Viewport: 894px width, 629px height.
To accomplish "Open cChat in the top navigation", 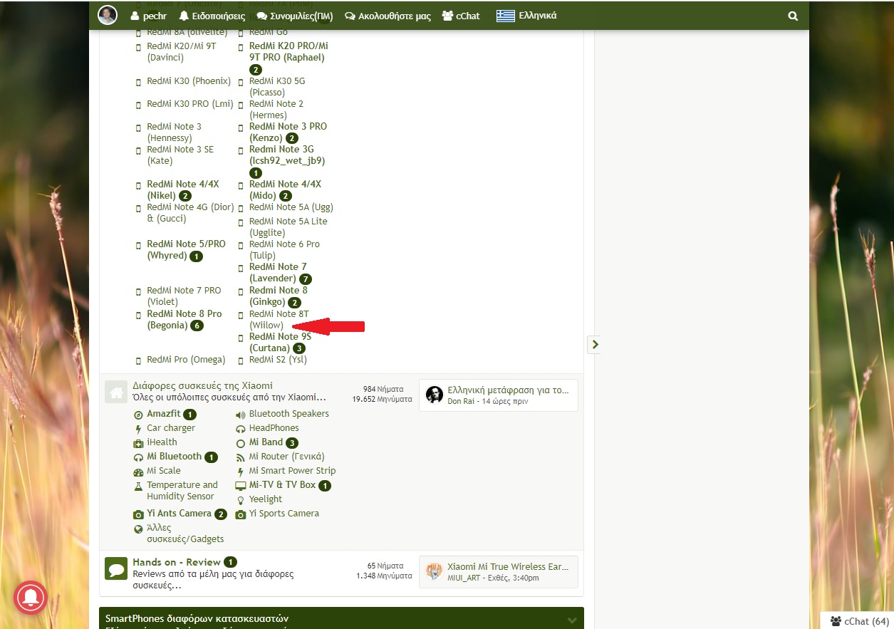I will click(x=461, y=16).
